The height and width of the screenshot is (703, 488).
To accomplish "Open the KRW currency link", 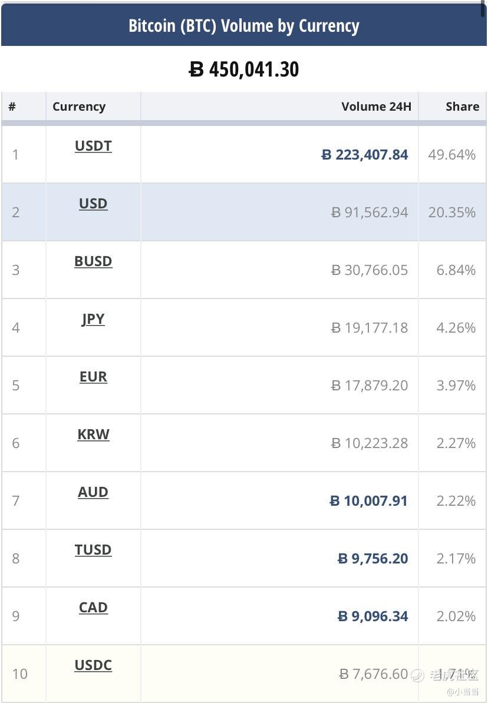I will pyautogui.click(x=93, y=435).
